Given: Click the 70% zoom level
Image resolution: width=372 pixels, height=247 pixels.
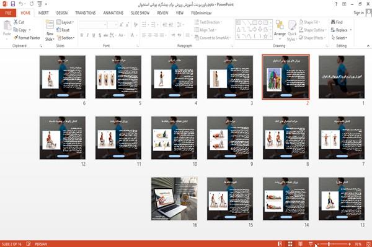Looking at the screenshot, I should (x=358, y=244).
